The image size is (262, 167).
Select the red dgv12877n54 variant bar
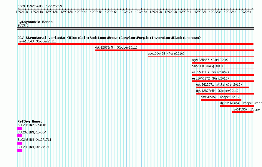[225, 94]
